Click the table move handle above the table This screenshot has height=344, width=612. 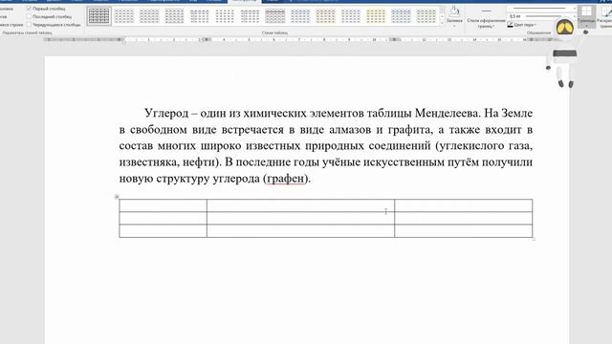pos(117,197)
